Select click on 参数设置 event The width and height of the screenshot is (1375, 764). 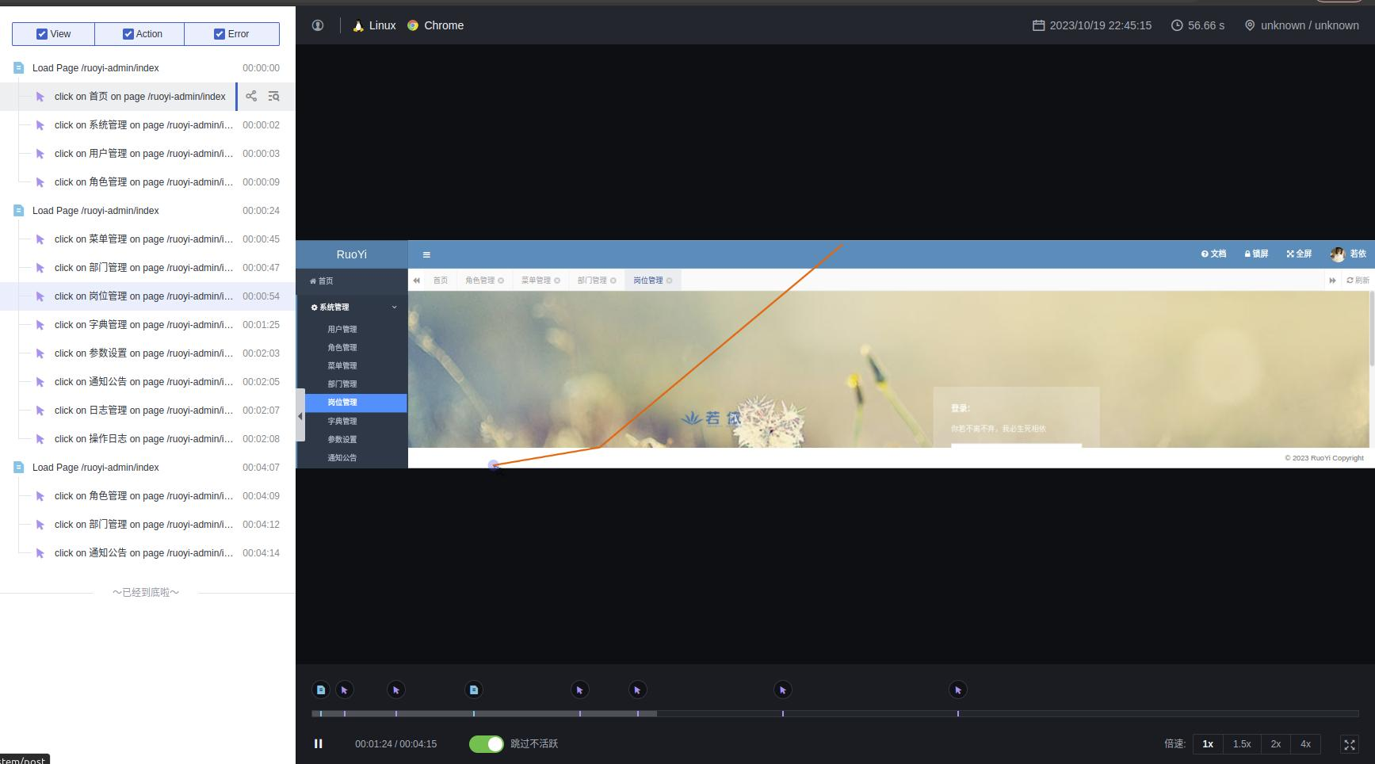[147, 353]
